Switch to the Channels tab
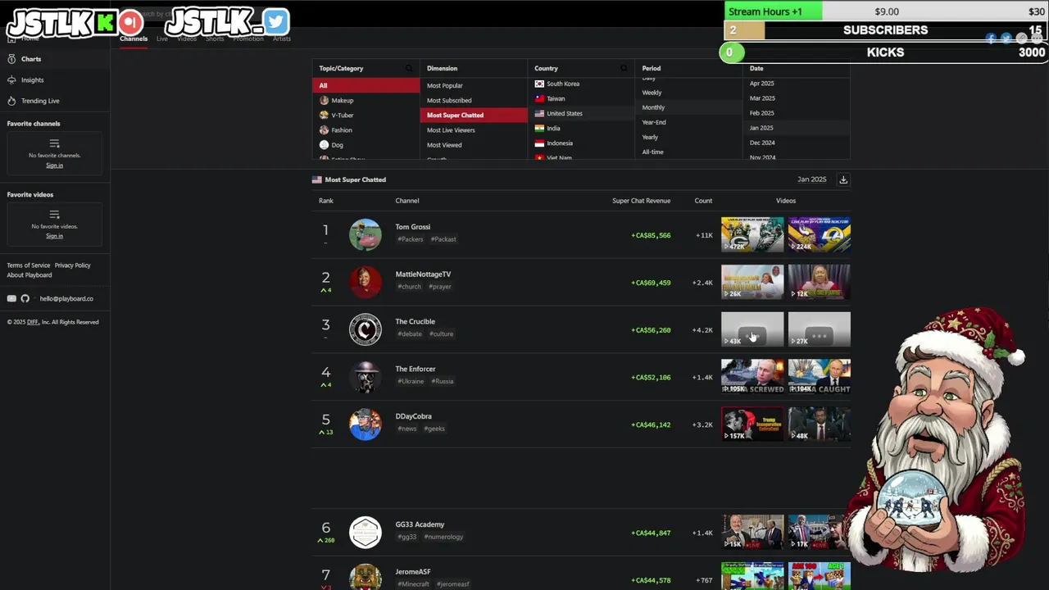1049x590 pixels. coord(134,39)
